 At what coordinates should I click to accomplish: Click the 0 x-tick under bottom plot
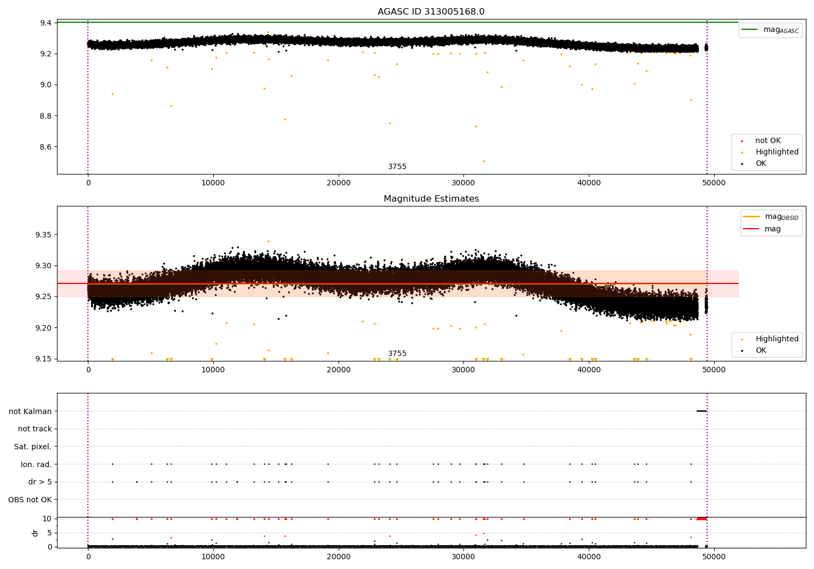pos(88,557)
